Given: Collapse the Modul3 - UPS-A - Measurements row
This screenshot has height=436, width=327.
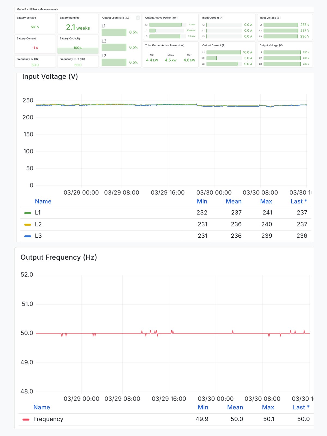Looking at the screenshot, I should (37, 9).
